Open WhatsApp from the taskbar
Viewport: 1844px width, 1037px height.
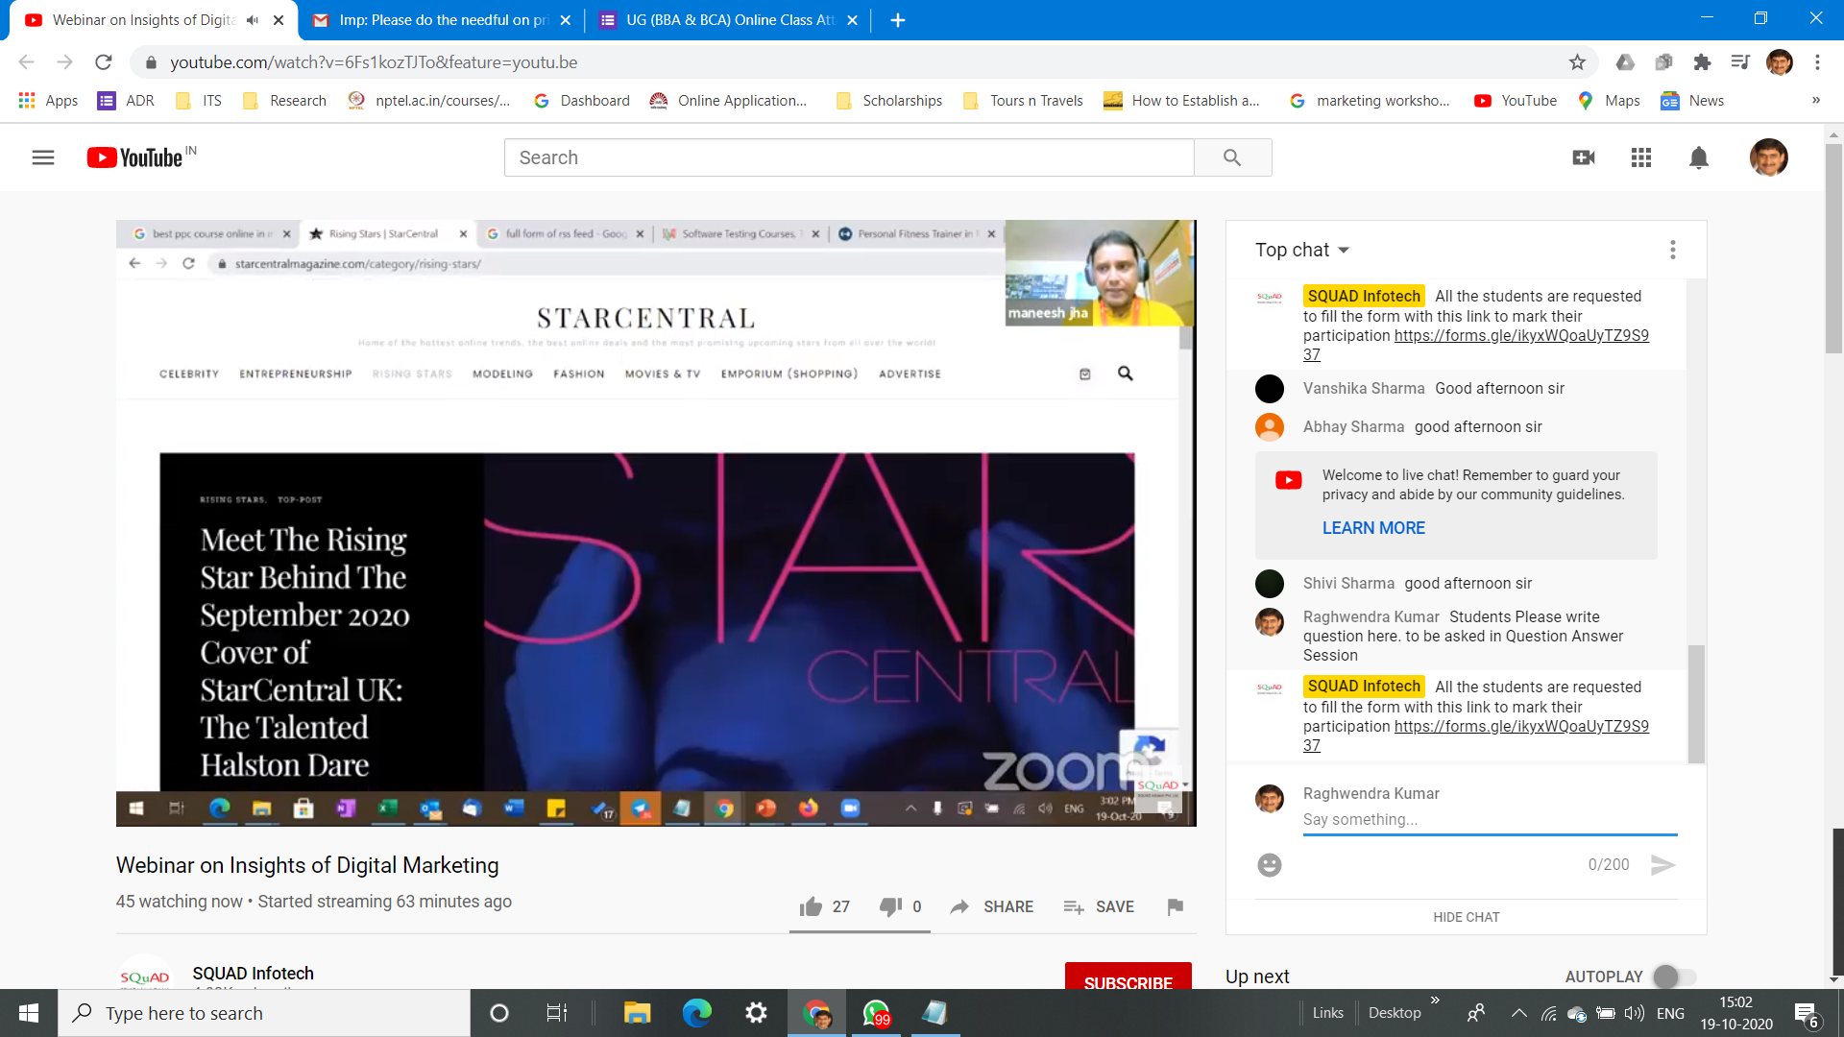(x=876, y=1013)
